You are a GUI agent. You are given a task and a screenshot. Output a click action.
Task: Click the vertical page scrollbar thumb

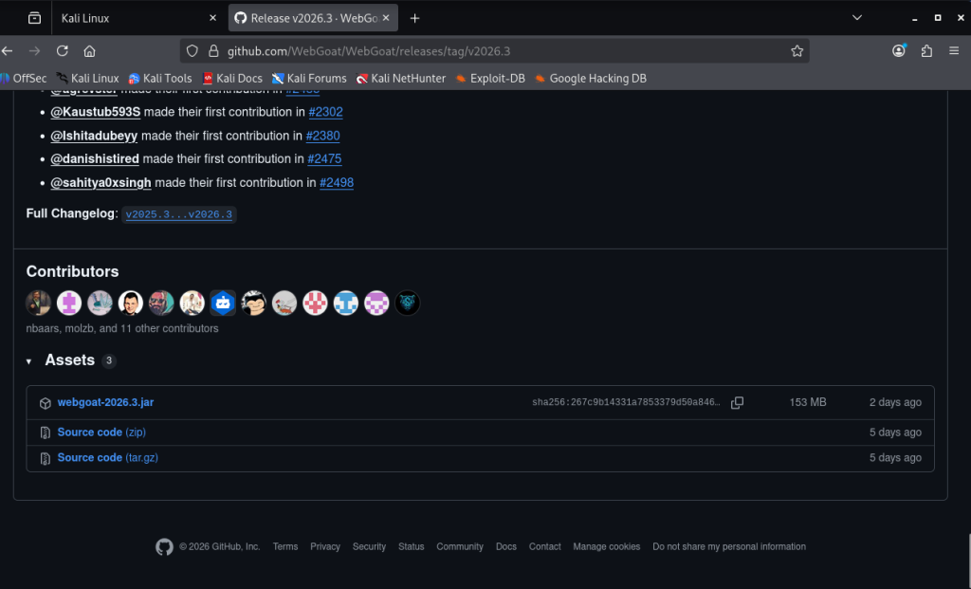pos(969,561)
